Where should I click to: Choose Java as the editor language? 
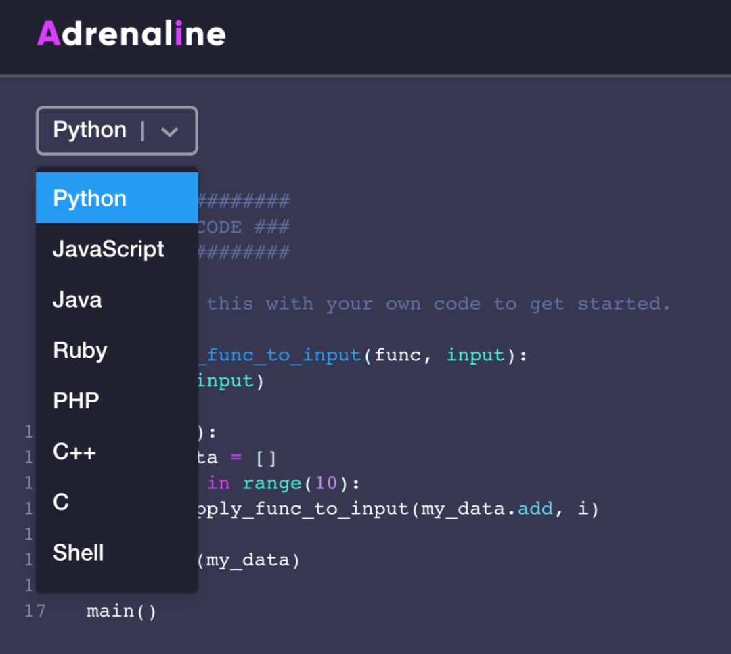pos(76,299)
